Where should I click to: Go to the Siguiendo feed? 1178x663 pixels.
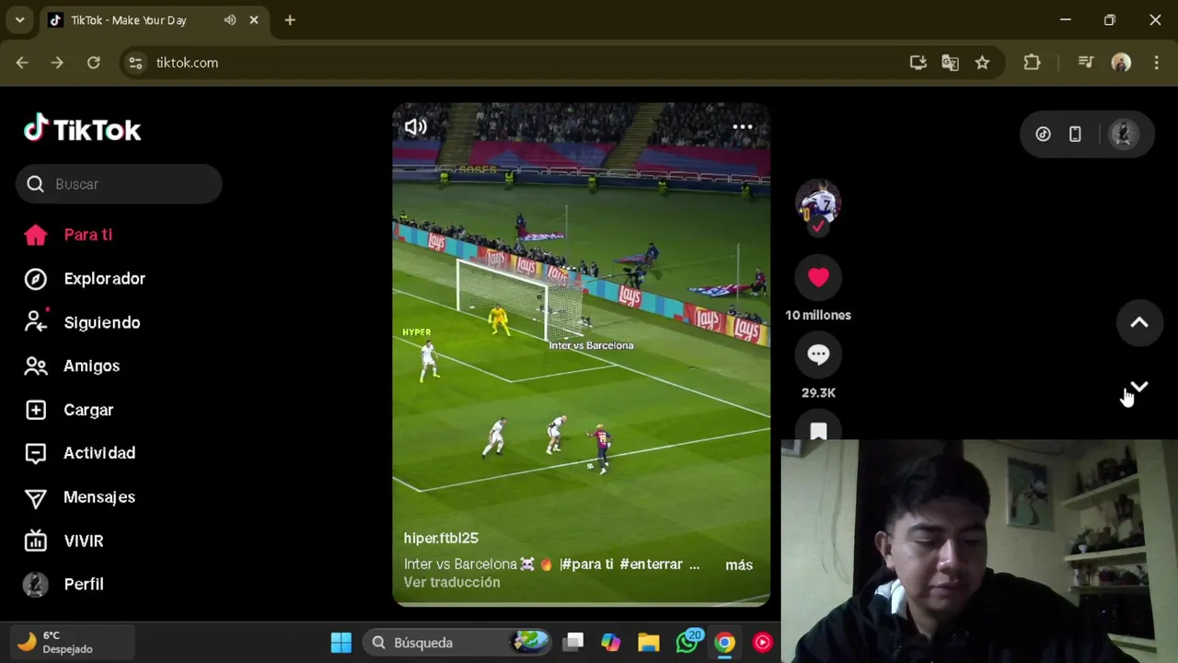[x=83, y=322]
